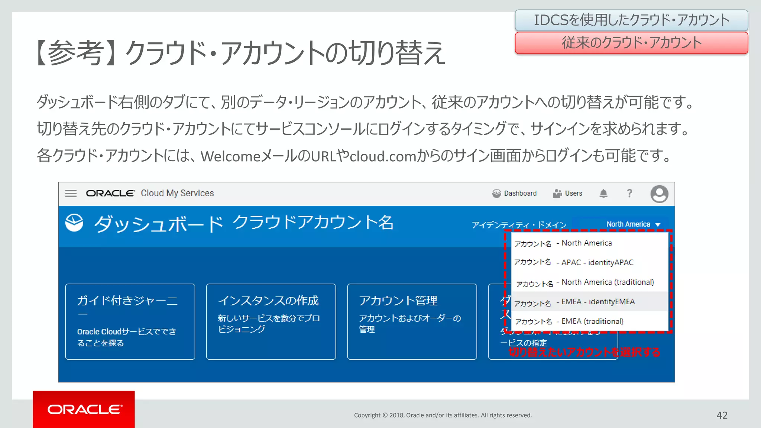The image size is (761, 428).
Task: Open the インスタンスの作成 tile
Action: pos(271,321)
